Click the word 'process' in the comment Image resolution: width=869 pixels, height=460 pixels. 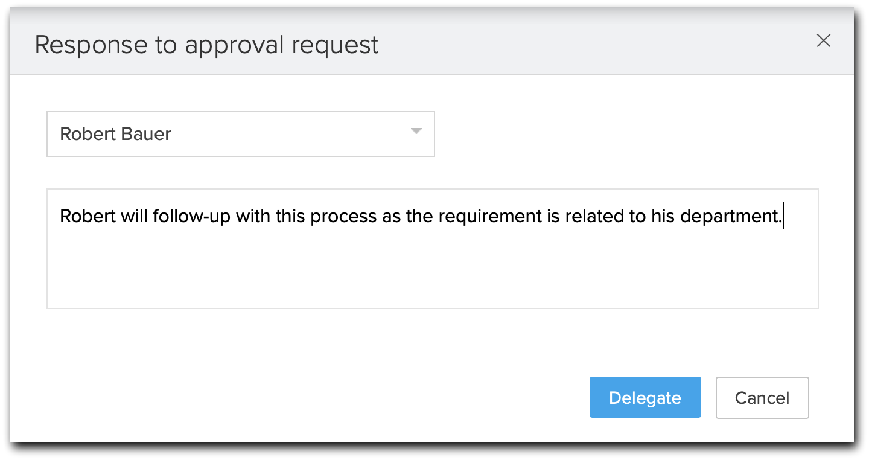343,217
